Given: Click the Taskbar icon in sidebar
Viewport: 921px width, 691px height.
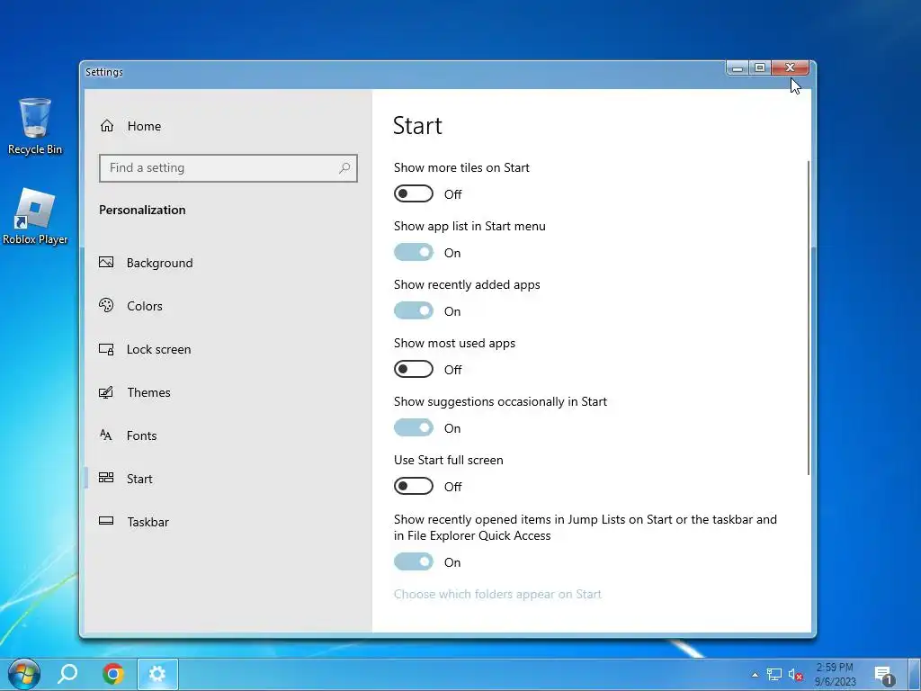Looking at the screenshot, I should [106, 521].
